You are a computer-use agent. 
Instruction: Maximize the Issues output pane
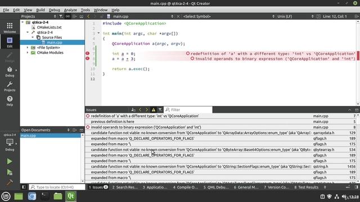pos(349,110)
